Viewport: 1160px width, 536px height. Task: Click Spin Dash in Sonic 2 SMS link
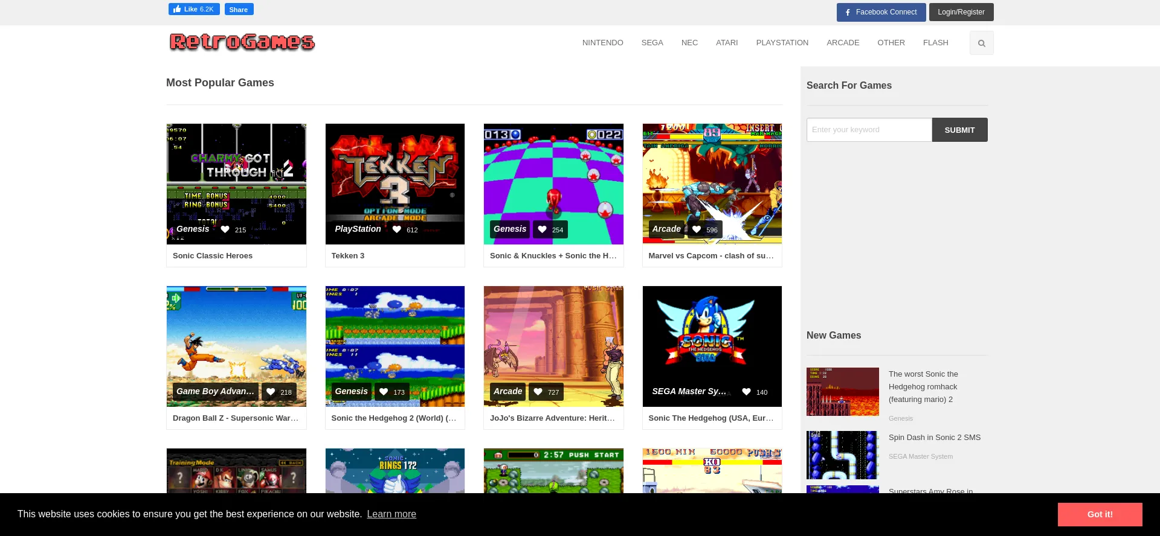pos(935,438)
